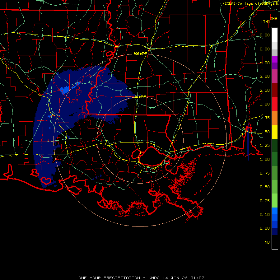Select the 0.50 legend value
280x280 pixels.
coord(265,187)
